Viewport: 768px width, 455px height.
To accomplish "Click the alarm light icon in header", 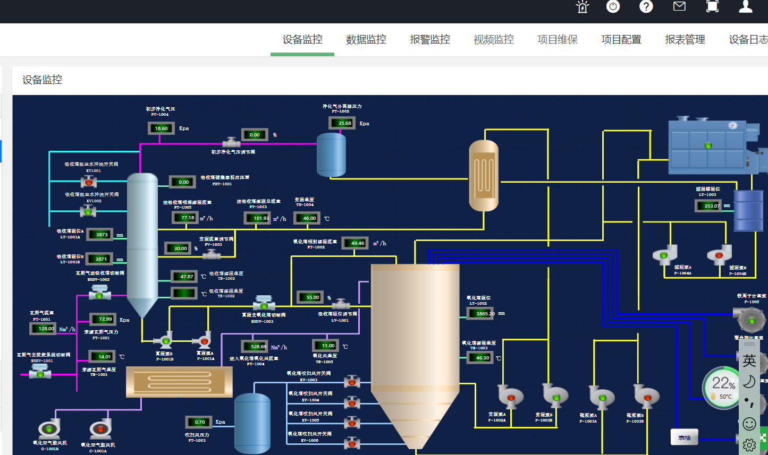I will (x=583, y=7).
